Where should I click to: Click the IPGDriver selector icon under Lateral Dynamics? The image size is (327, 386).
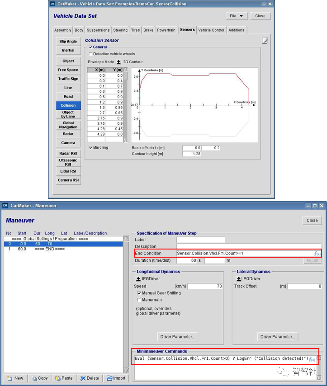coord(238,279)
